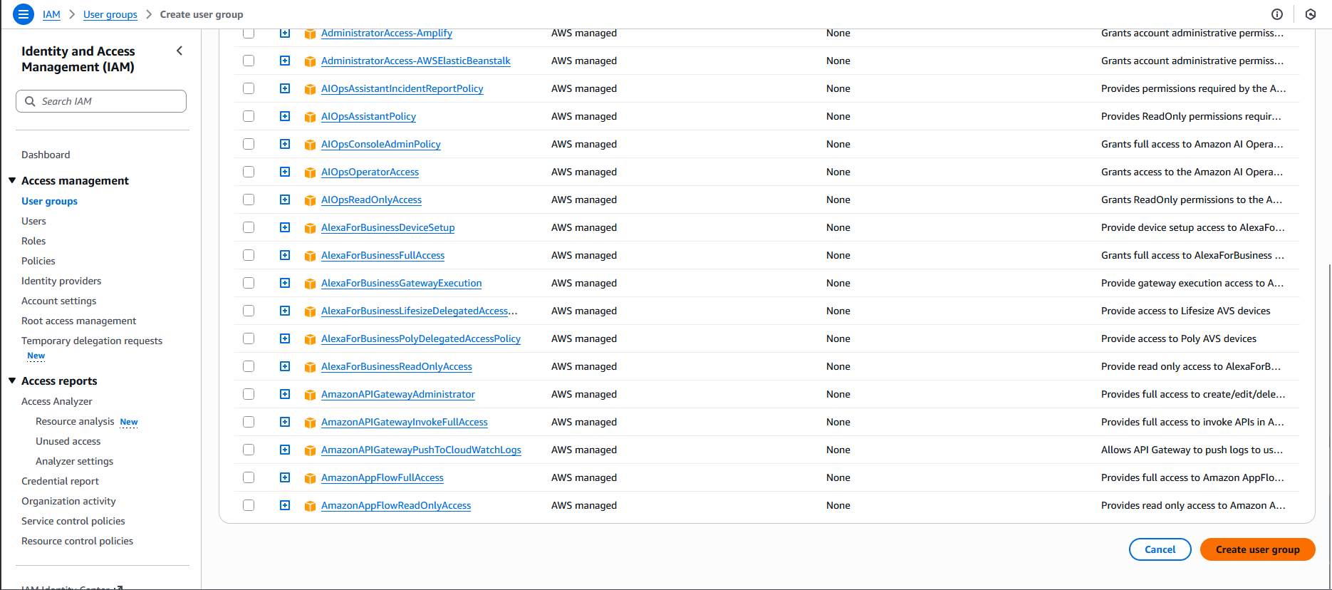Viewport: 1332px width, 590px height.
Task: Click the magnifier icon in Search IAM box
Action: (x=30, y=101)
